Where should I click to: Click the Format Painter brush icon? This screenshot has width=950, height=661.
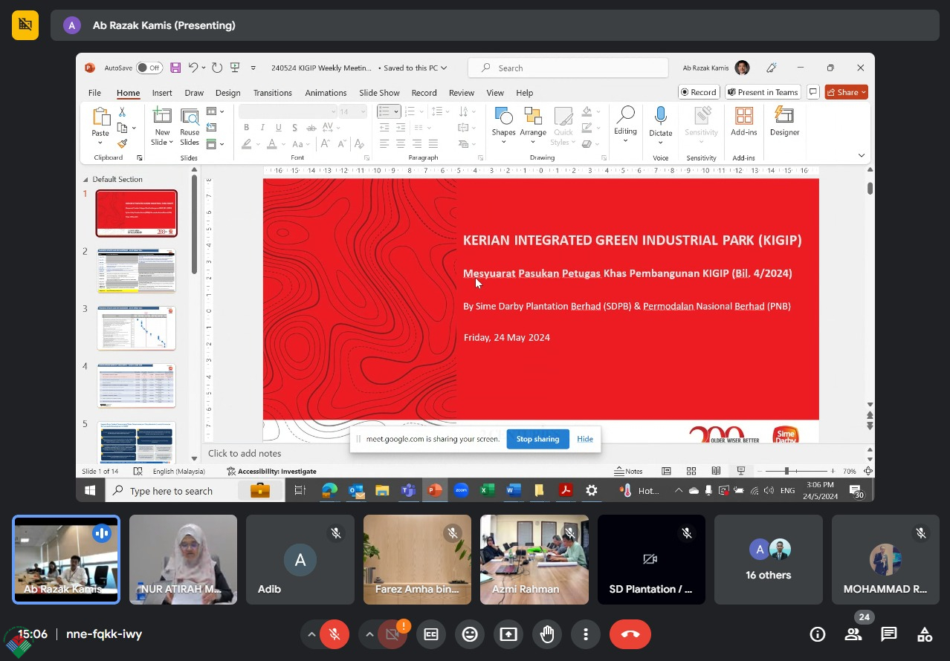point(123,144)
